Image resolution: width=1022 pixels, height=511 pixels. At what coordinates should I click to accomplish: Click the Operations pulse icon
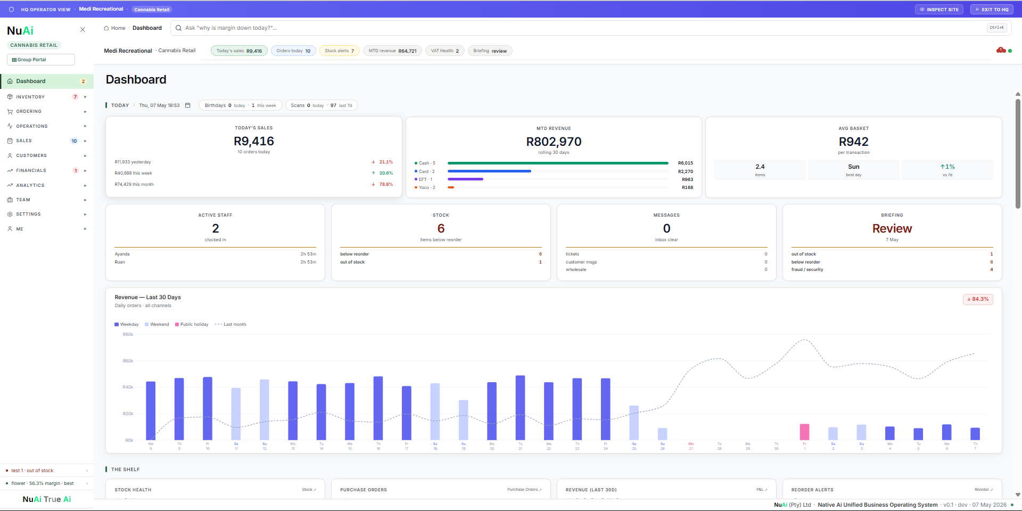(10, 126)
